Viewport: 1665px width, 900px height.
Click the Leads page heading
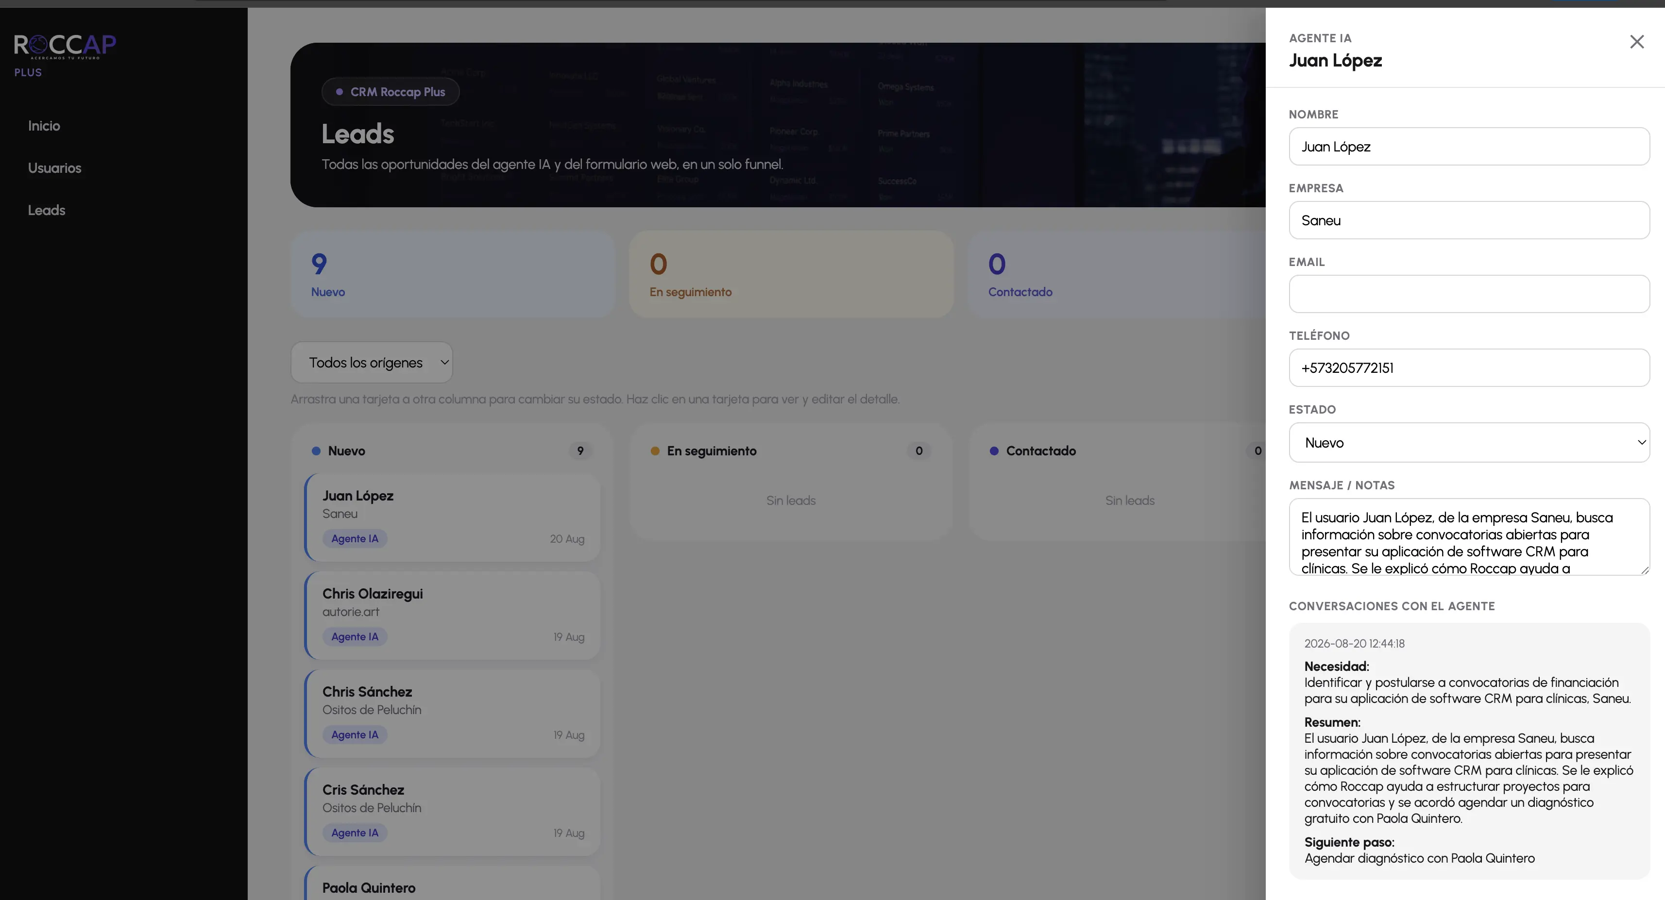click(358, 134)
